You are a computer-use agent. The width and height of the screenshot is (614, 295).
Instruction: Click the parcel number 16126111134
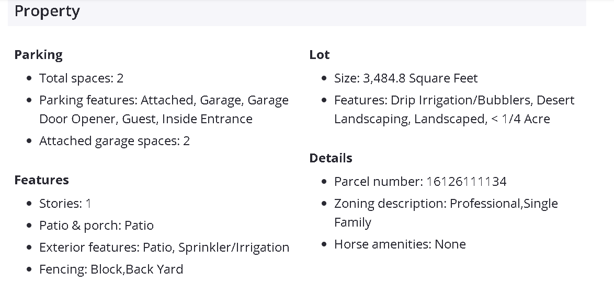pos(466,182)
